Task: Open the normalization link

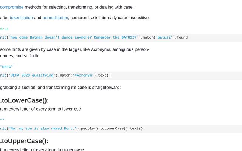Action: pyautogui.click(x=55, y=18)
